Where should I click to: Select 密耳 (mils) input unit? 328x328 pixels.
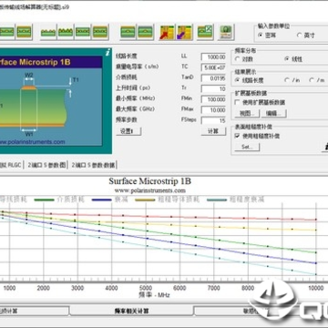coord(267,36)
